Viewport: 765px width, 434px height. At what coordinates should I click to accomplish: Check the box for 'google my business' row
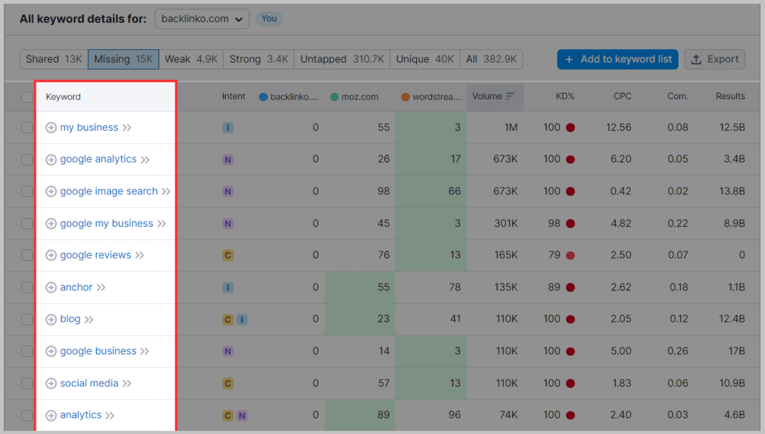point(27,224)
